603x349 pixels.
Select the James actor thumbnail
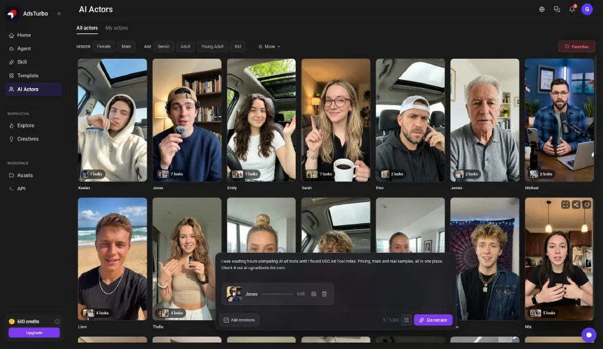point(485,120)
